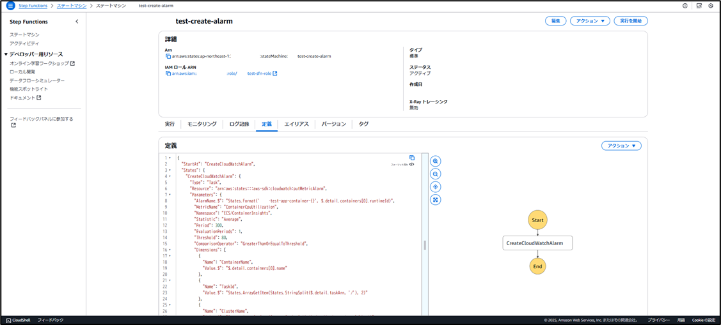This screenshot has height=325, width=721.
Task: Click the screen share icon in top bar
Action: 699,6
